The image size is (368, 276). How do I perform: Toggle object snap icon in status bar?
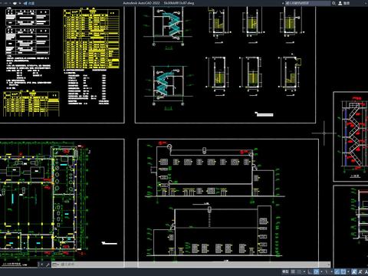[x=343, y=271]
